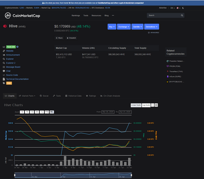Click the orange Coin tag
The height and width of the screenshot is (179, 204).
click(9, 83)
